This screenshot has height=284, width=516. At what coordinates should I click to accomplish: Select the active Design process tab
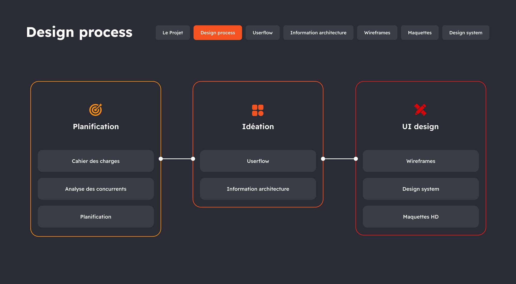217,33
